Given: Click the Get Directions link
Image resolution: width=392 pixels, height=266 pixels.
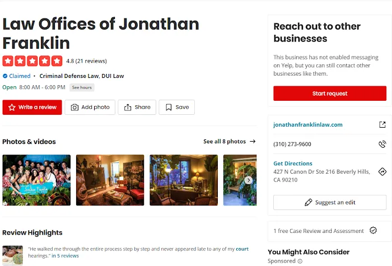Looking at the screenshot, I should coord(293,164).
